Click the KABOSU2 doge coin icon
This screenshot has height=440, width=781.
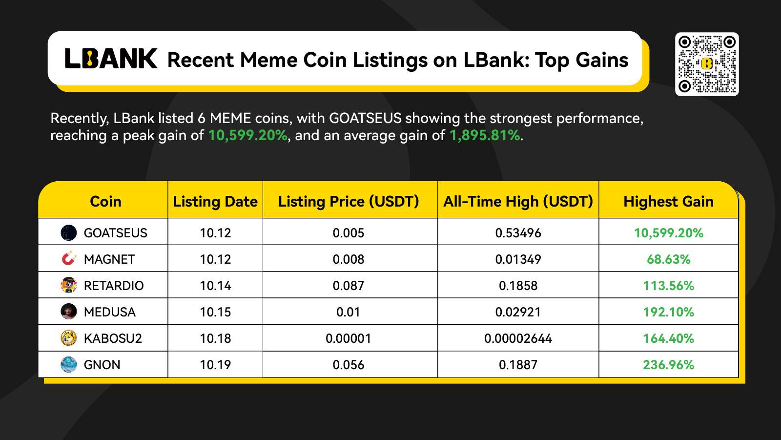click(69, 338)
